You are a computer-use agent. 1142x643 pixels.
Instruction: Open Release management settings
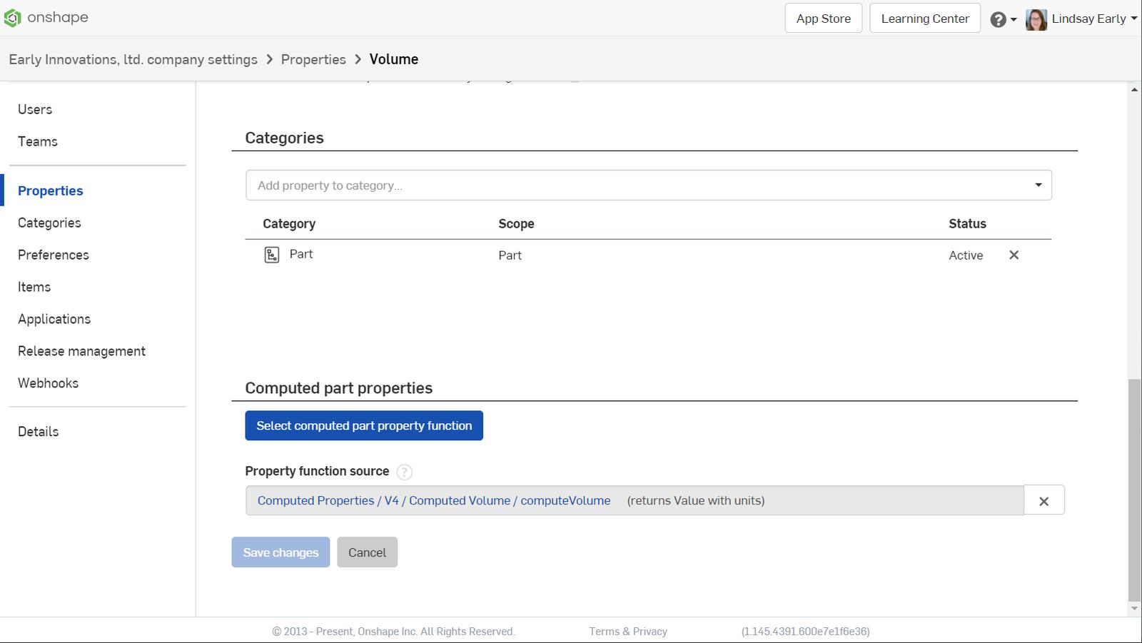pyautogui.click(x=81, y=351)
